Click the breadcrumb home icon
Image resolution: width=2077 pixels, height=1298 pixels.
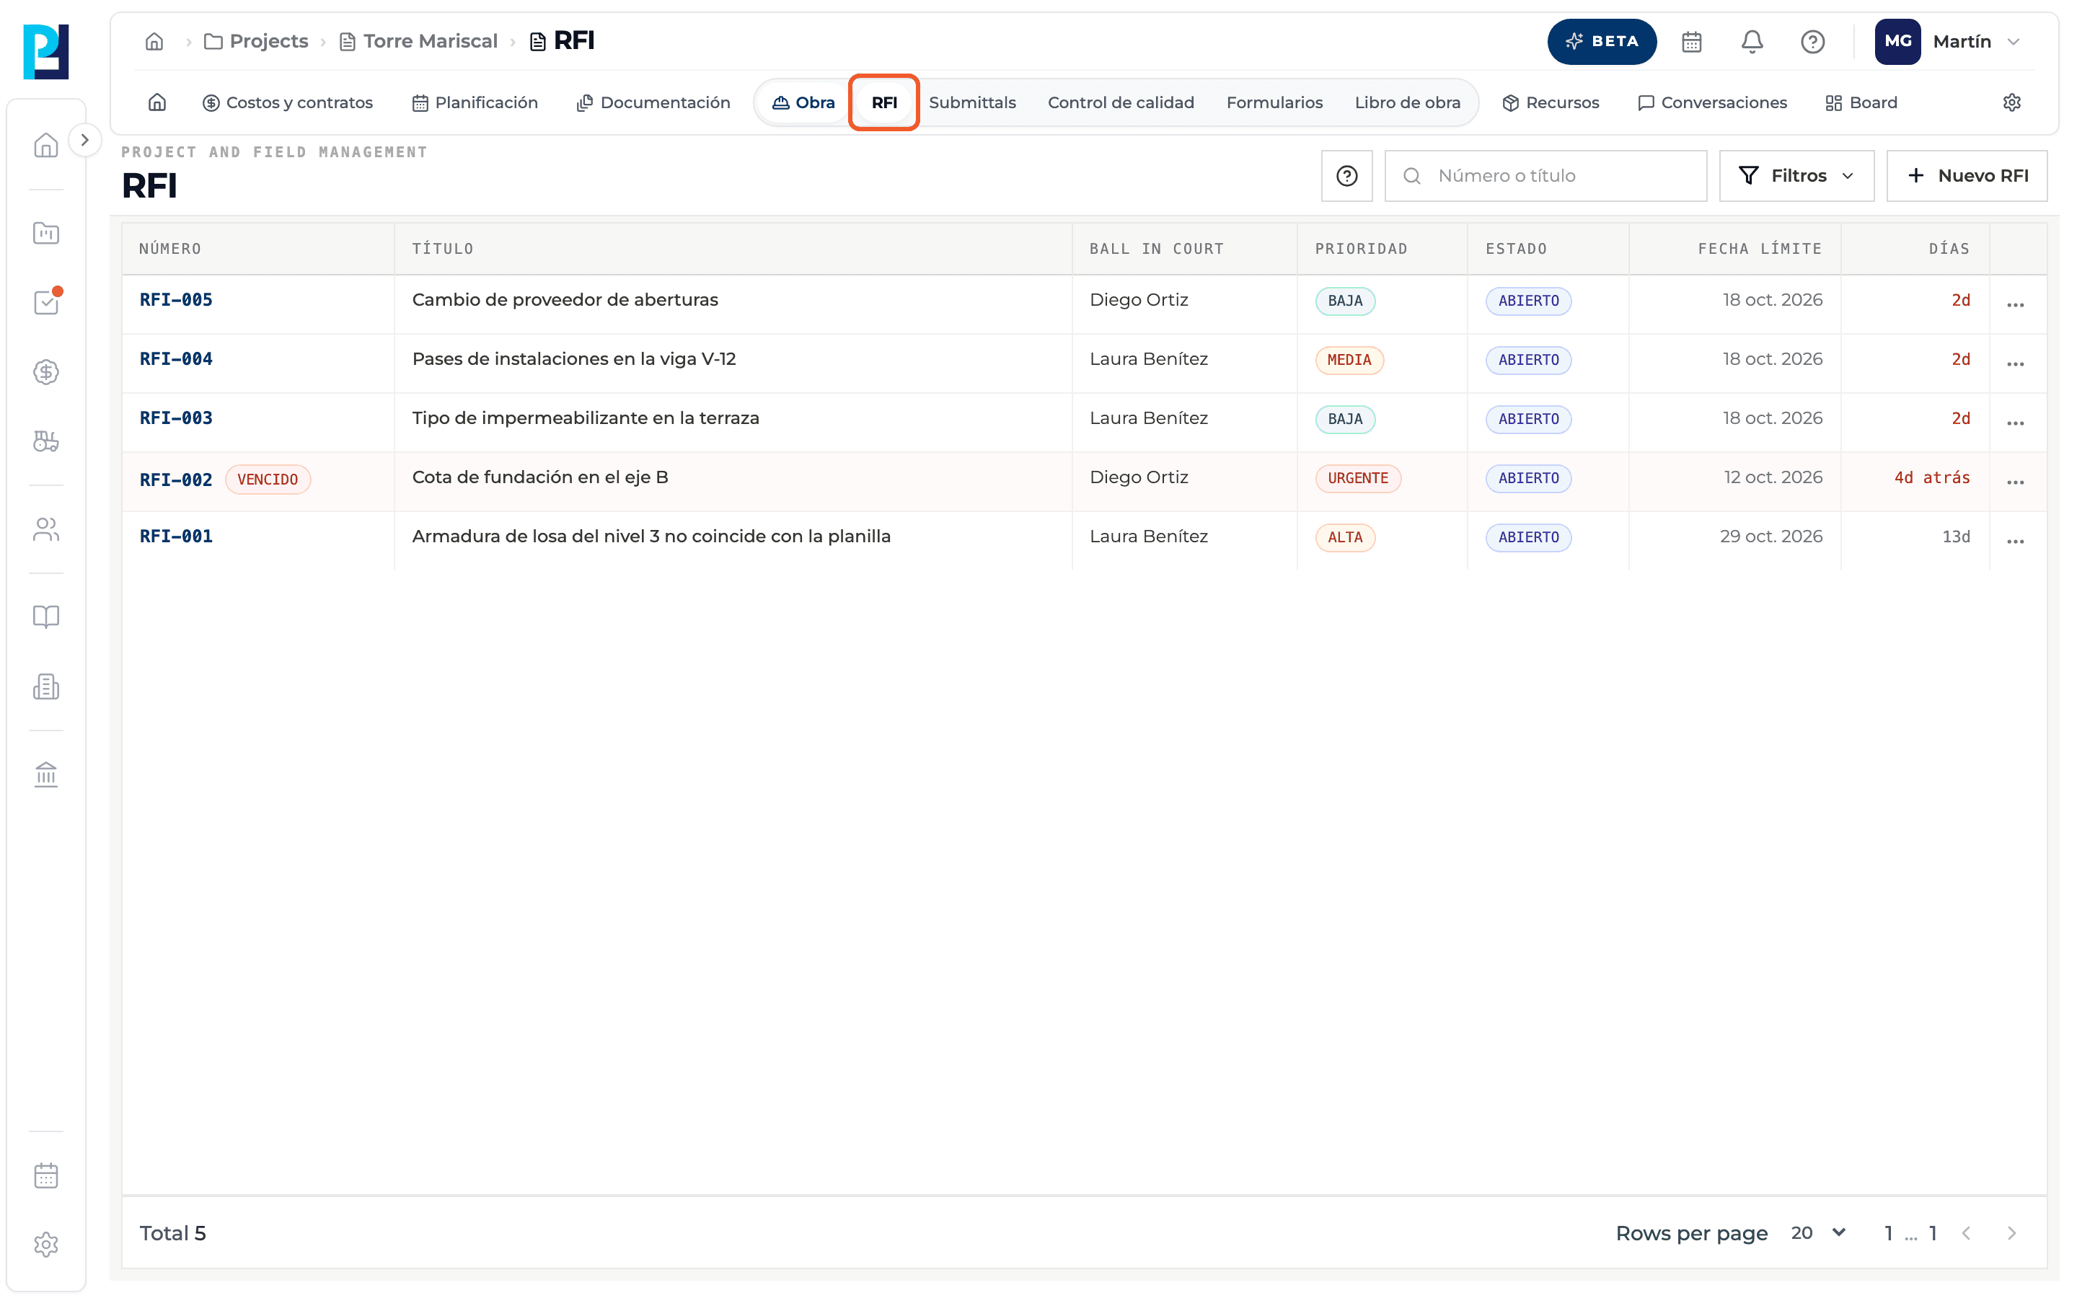click(154, 41)
